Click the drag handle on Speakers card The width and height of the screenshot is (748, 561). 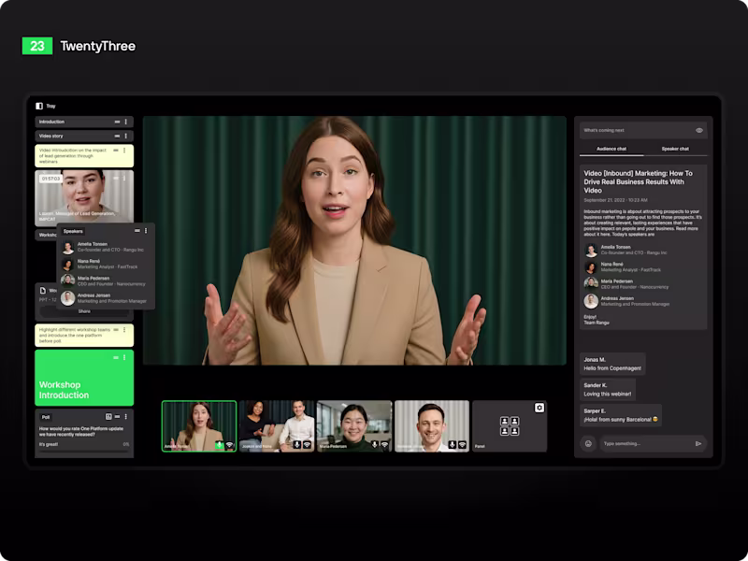point(137,231)
